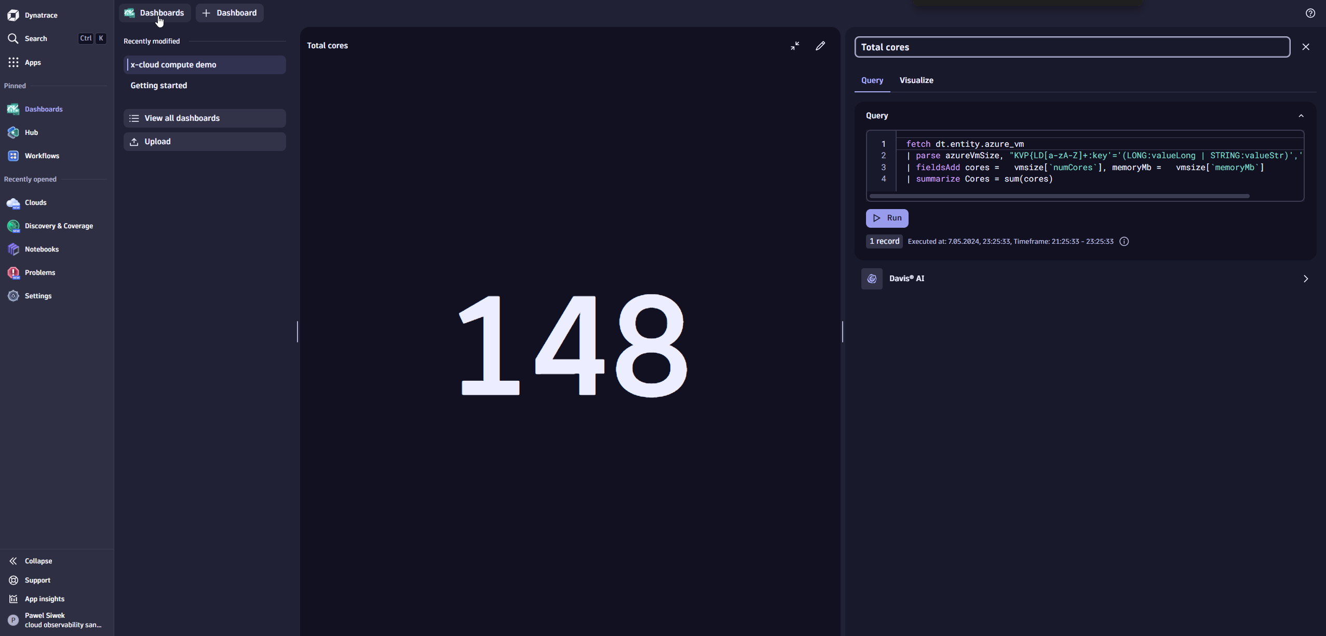Open the help question mark icon
This screenshot has width=1326, height=636.
(1310, 13)
